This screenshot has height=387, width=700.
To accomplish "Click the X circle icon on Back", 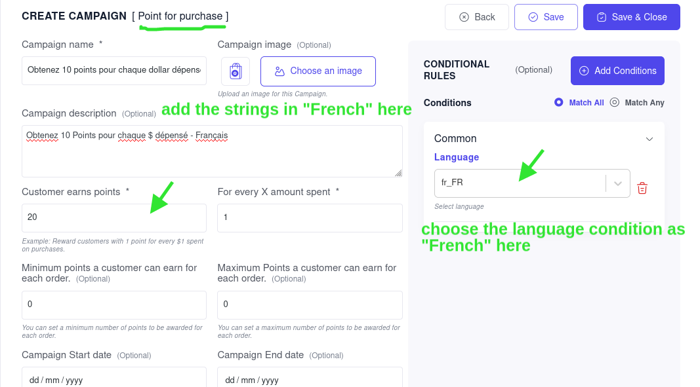I will click(464, 17).
